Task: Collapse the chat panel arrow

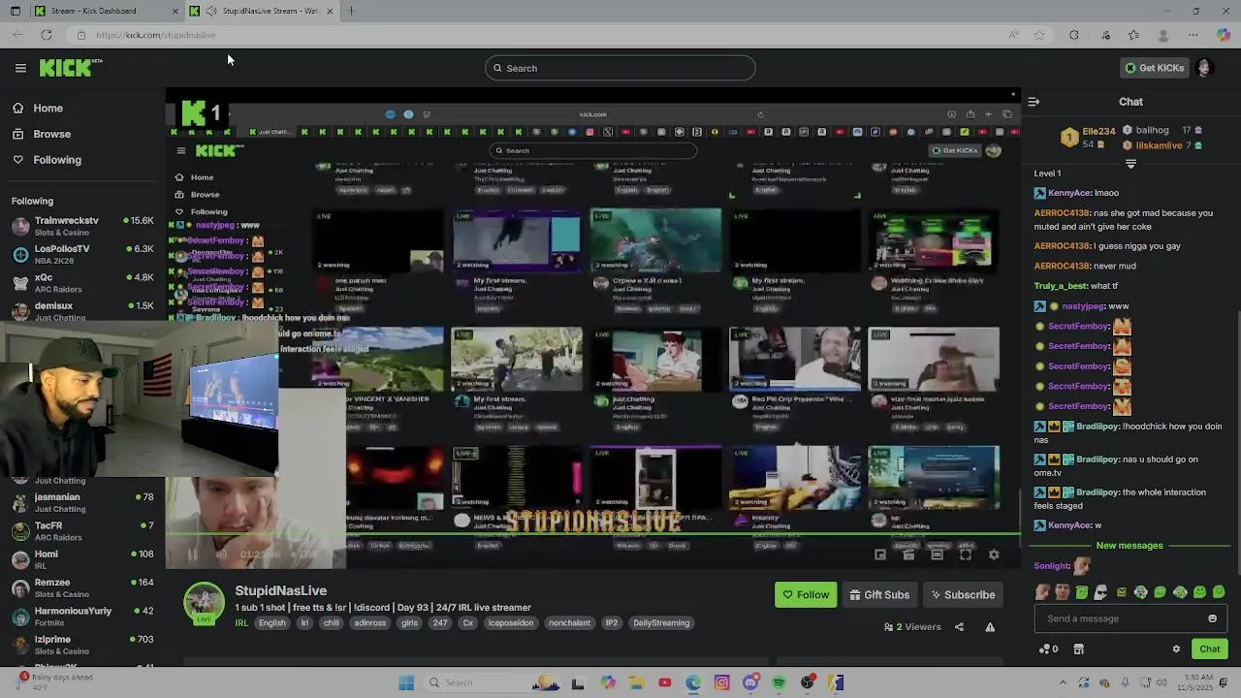Action: click(x=1034, y=102)
